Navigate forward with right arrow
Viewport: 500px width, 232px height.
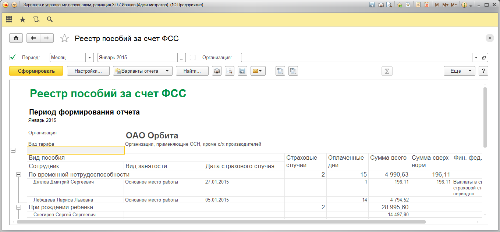(47, 38)
